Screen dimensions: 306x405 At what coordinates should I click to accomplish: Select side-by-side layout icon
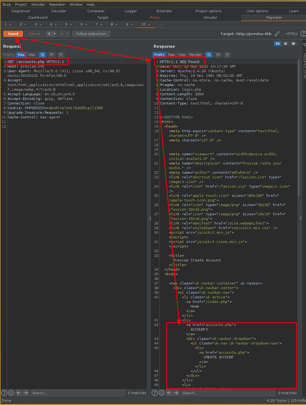[x=278, y=43]
